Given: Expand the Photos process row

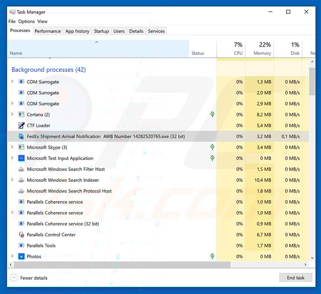Looking at the screenshot, I should tap(12, 256).
